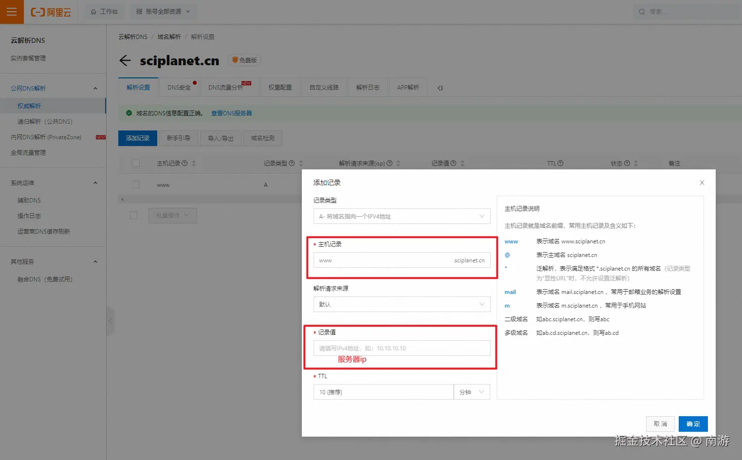Screen dimensions: 742x460
Task: Switch to the 自定义线路 tab
Action: (x=324, y=87)
